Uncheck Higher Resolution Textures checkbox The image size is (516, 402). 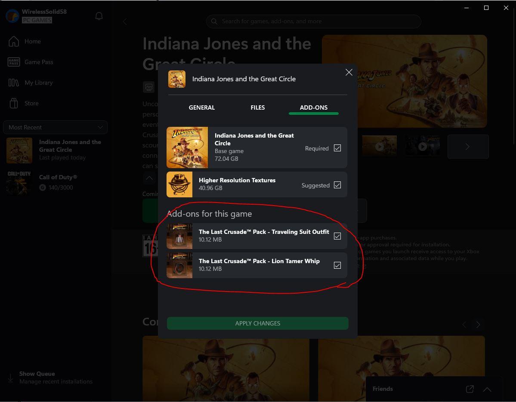point(337,185)
